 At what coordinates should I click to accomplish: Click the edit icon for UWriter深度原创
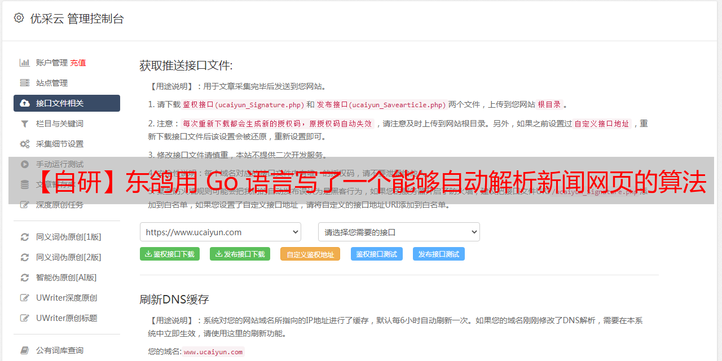[x=25, y=298]
